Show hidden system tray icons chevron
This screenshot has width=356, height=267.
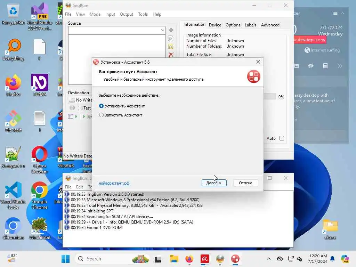click(x=269, y=259)
